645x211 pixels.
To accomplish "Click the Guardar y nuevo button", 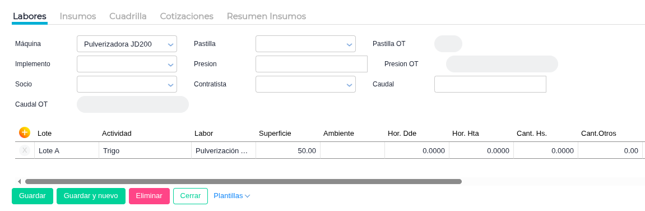I will [x=91, y=196].
